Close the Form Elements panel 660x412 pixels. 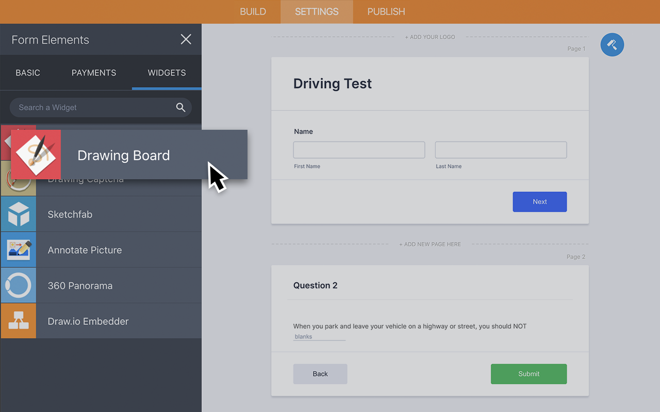[186, 39]
